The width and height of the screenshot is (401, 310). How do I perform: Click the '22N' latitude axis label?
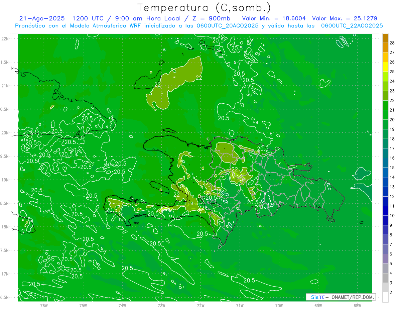point(5,39)
